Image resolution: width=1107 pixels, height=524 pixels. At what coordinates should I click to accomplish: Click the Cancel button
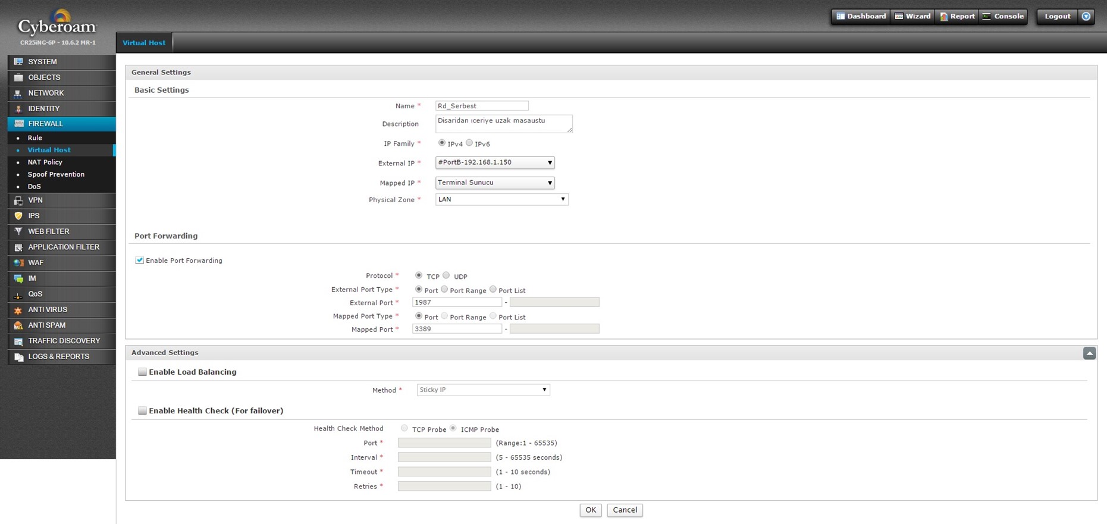[x=625, y=510]
